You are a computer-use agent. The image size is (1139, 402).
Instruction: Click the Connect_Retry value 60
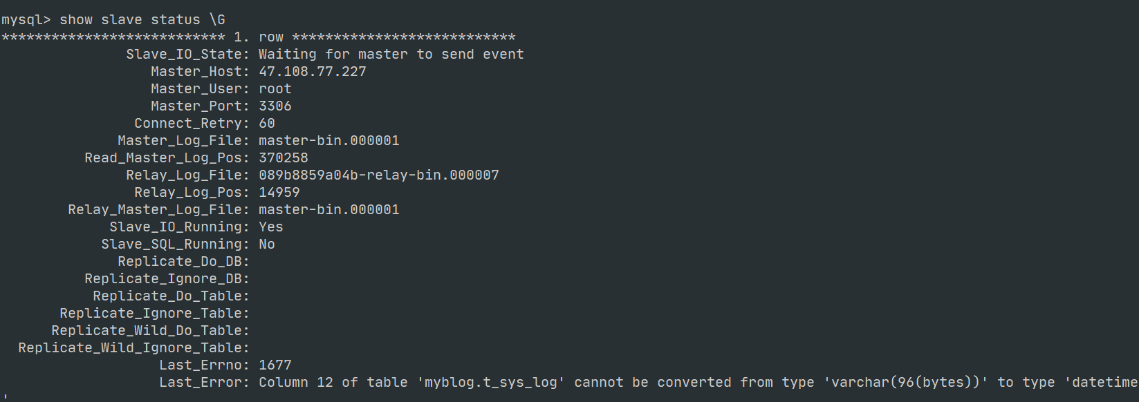point(267,124)
